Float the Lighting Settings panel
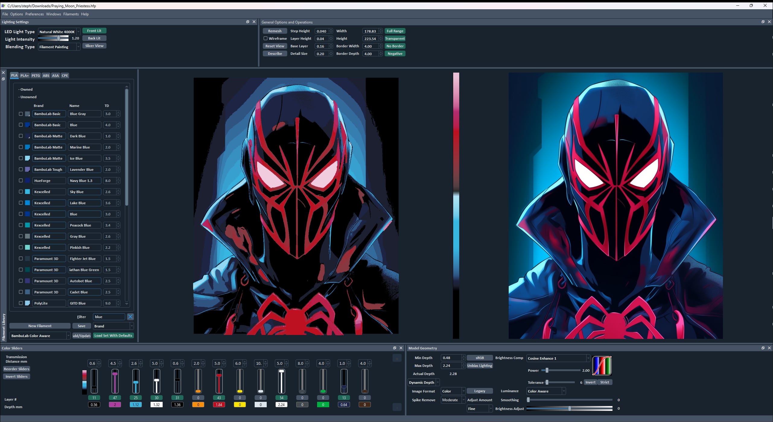Image resolution: width=773 pixels, height=422 pixels. click(247, 22)
